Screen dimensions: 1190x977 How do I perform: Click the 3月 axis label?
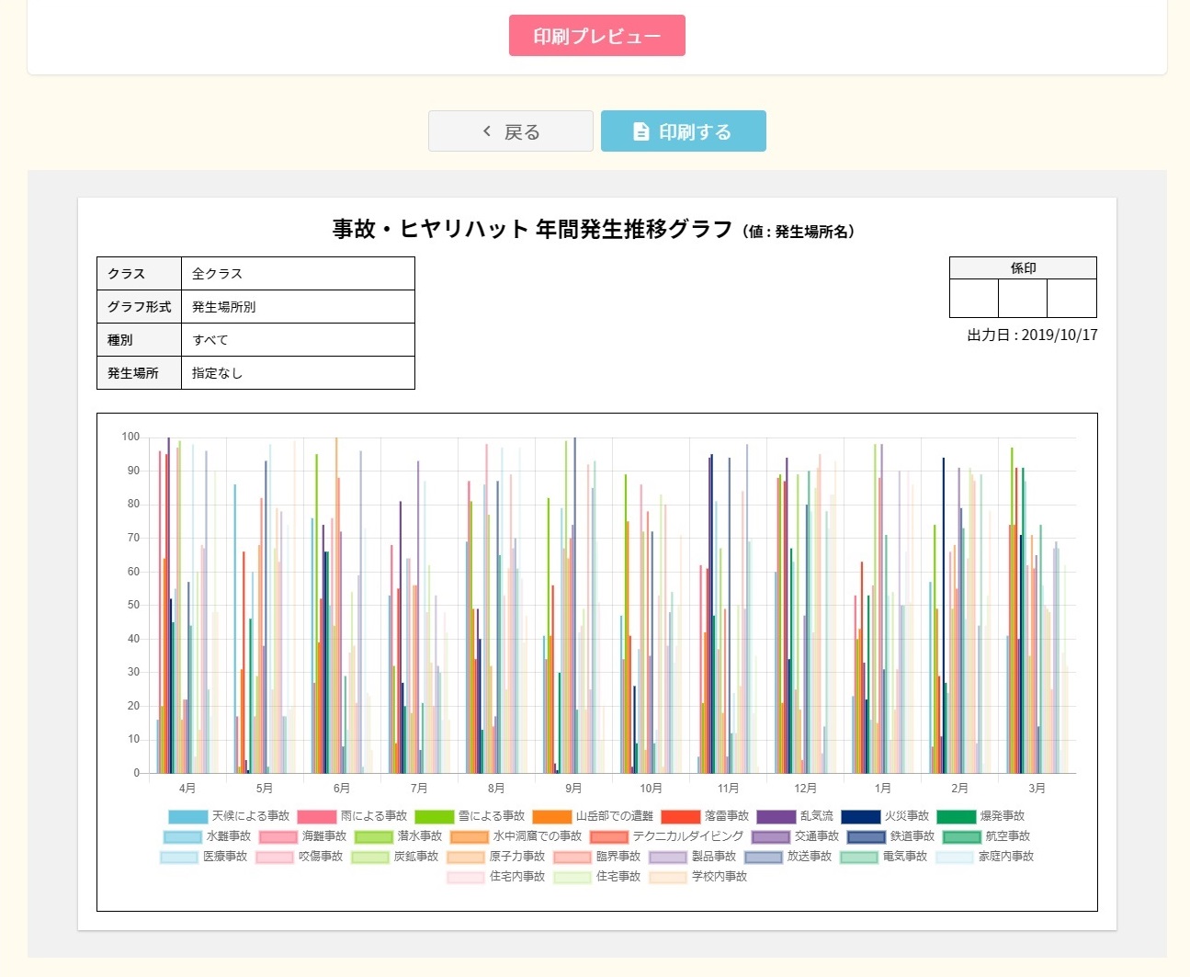pos(1037,789)
